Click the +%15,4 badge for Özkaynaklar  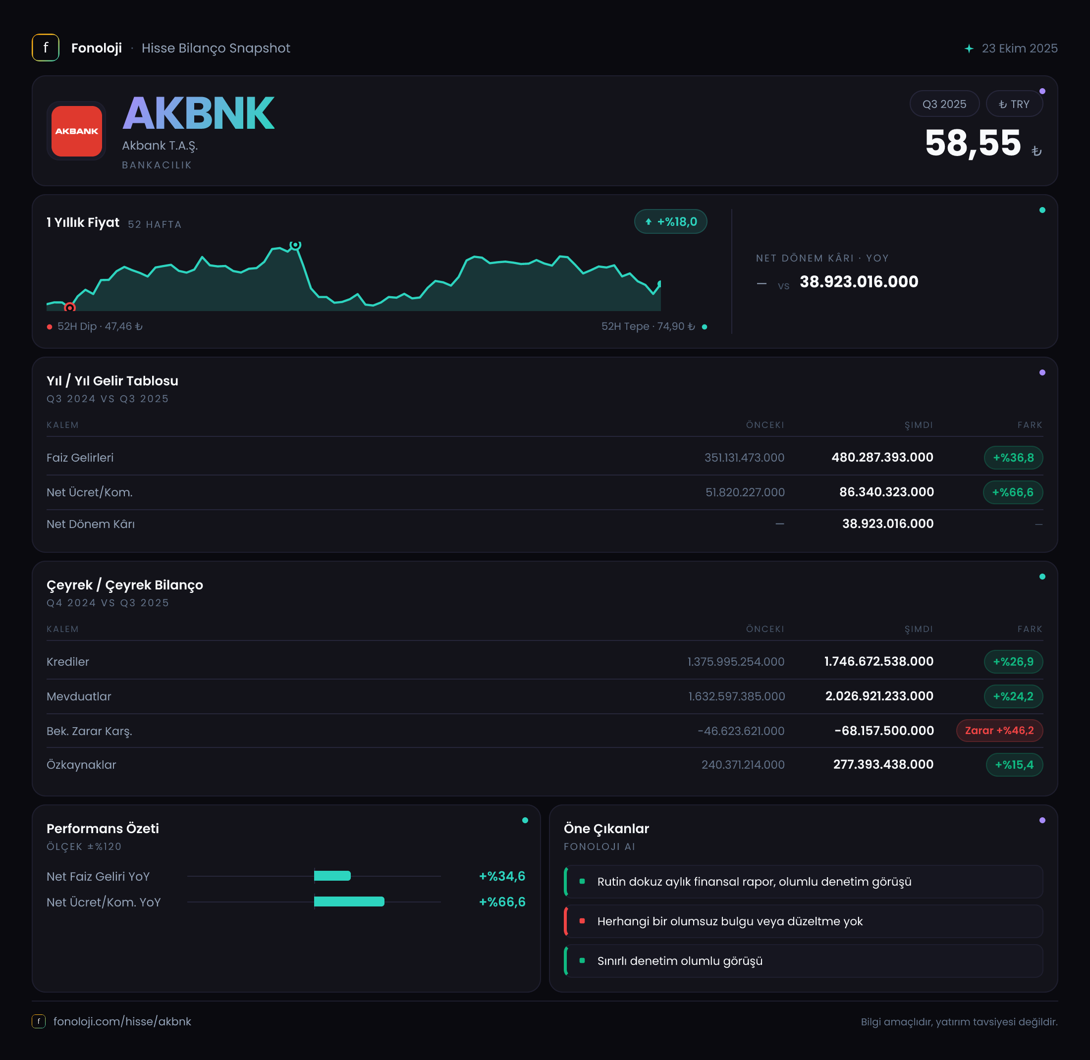click(x=1014, y=764)
